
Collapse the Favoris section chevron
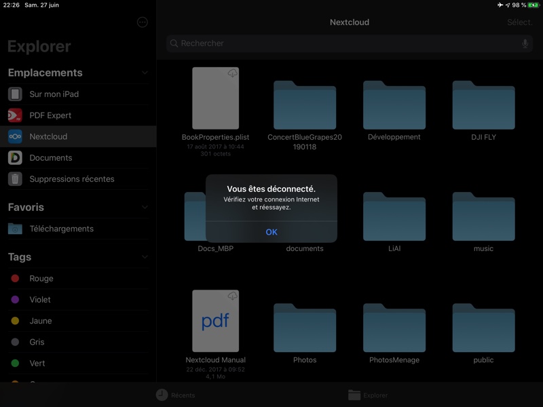coord(145,208)
